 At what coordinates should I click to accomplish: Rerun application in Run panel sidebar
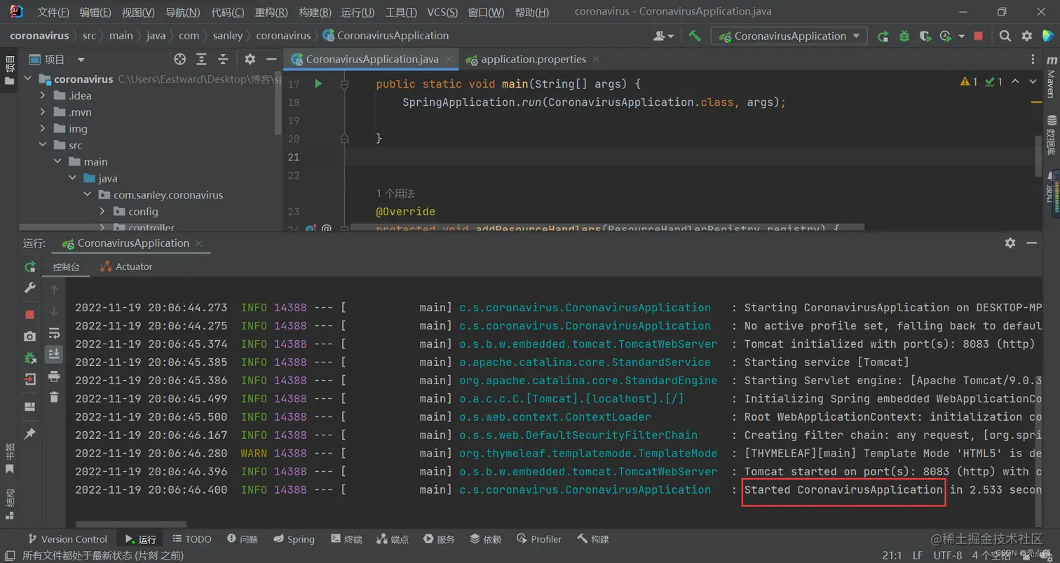[30, 266]
